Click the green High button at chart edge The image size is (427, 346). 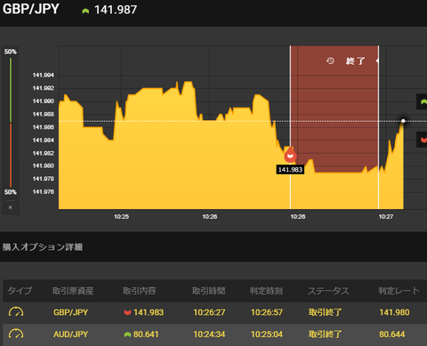(x=423, y=101)
